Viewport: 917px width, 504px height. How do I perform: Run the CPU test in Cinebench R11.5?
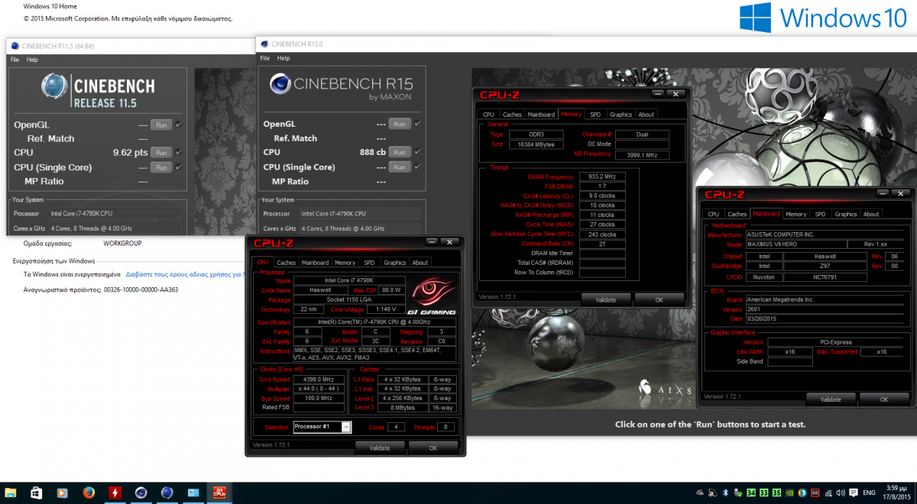[160, 152]
